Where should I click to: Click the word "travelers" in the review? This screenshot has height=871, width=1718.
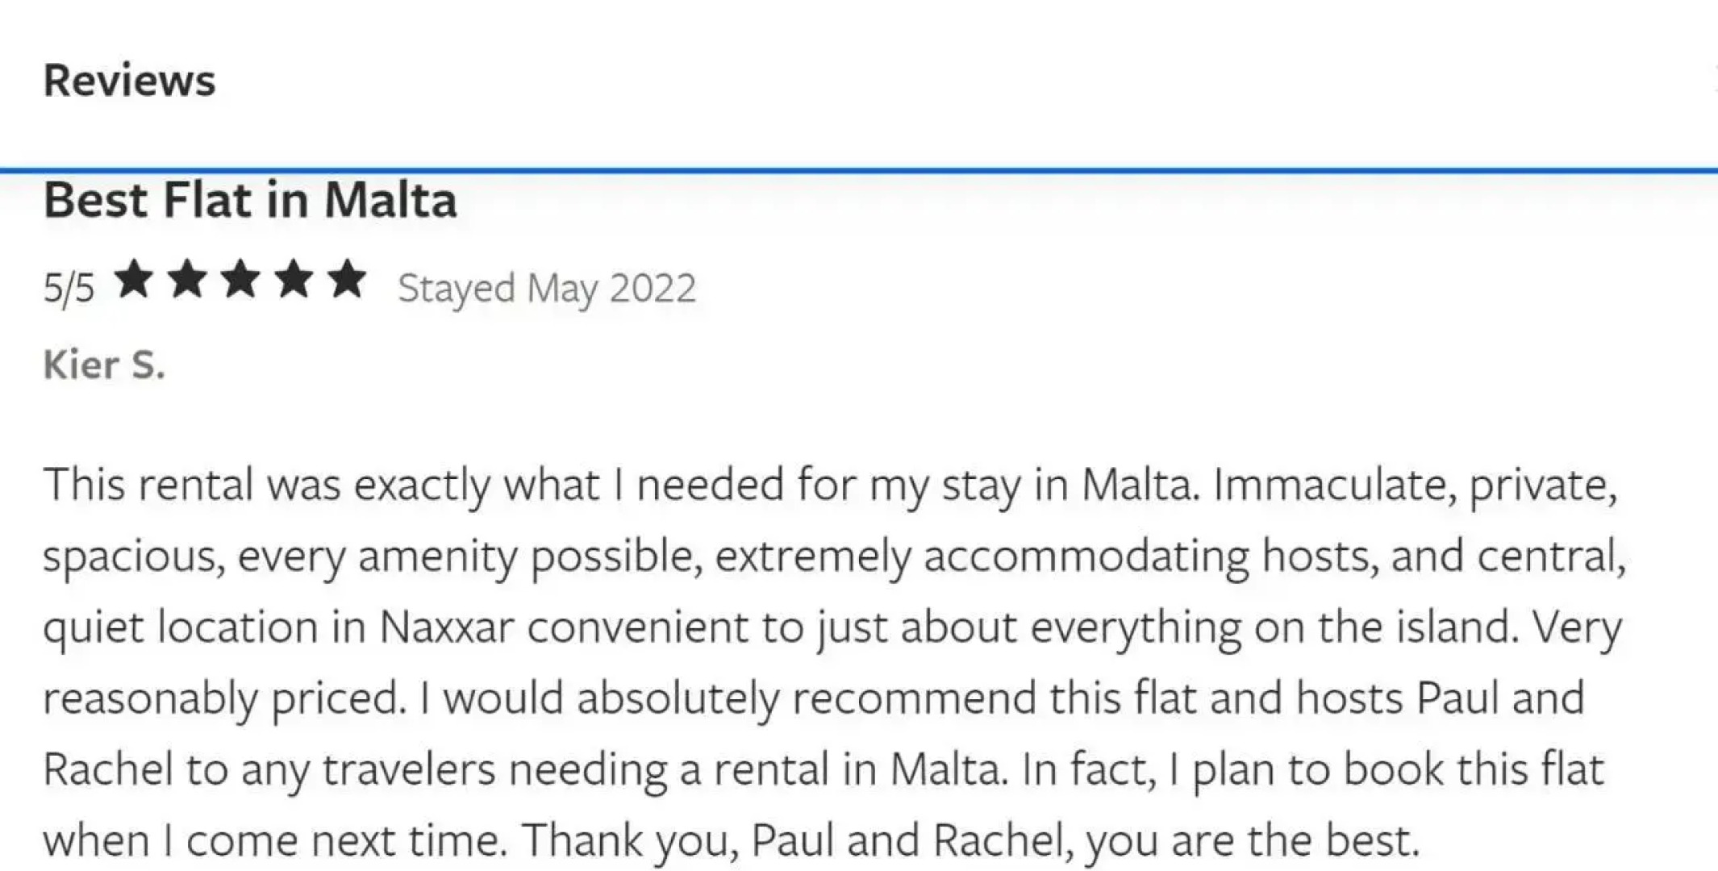[409, 769]
